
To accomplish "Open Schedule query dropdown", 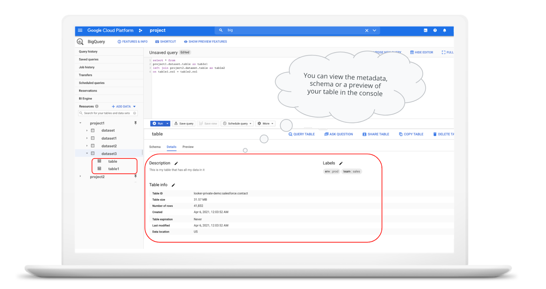I will tap(237, 123).
